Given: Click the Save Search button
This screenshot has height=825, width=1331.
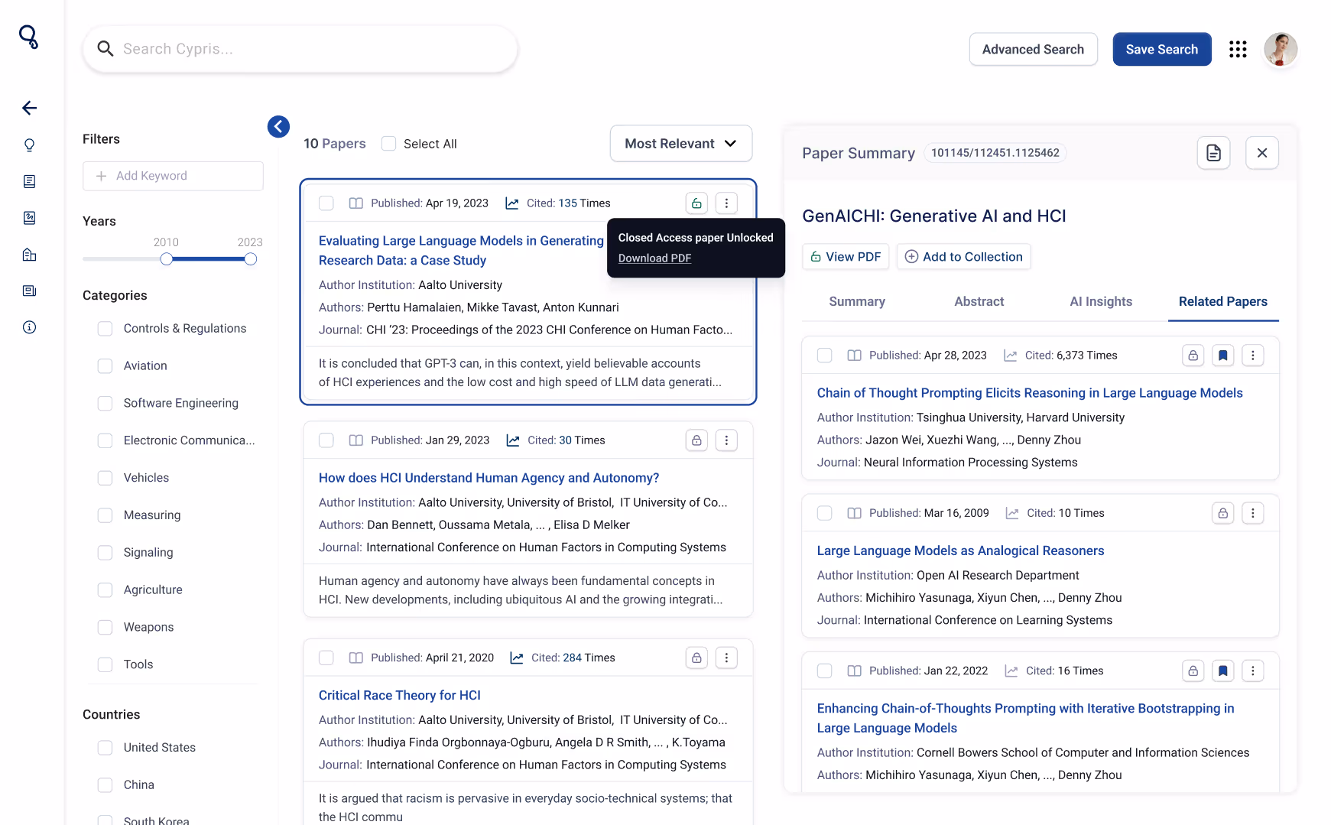Looking at the screenshot, I should (x=1161, y=49).
